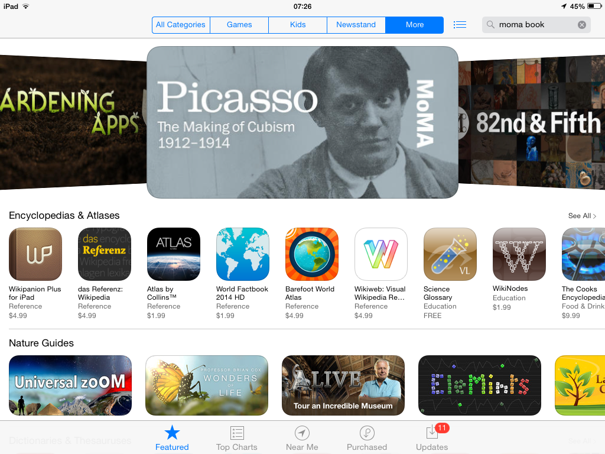Select the All Categories segment
Viewport: 605px width, 454px height.
coord(181,25)
